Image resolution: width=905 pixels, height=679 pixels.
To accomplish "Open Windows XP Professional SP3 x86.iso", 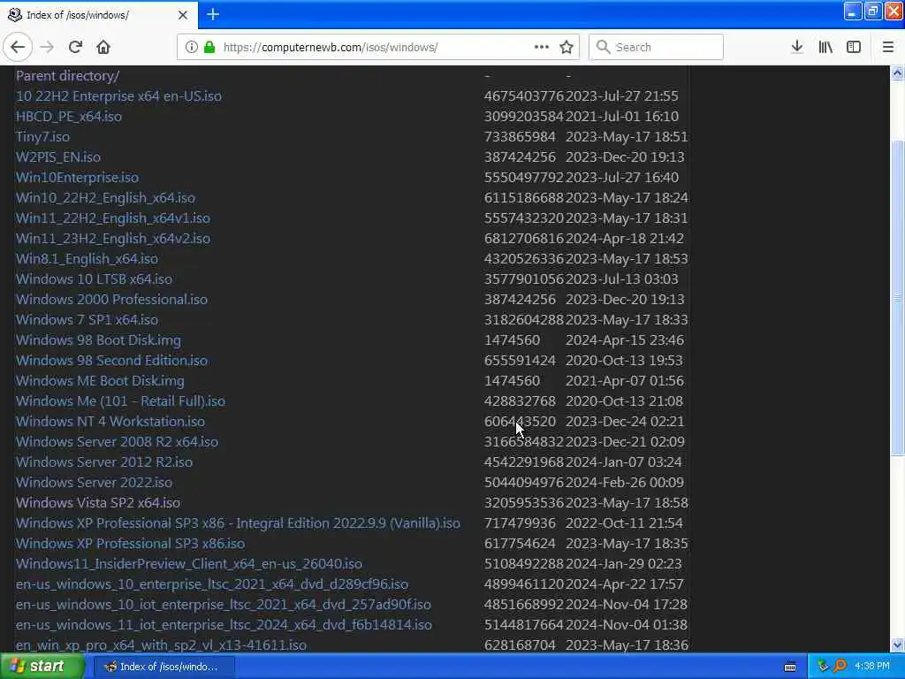I will pyautogui.click(x=130, y=544).
